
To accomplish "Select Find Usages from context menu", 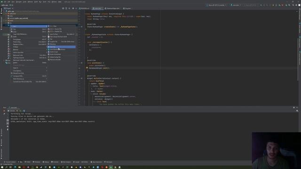I will 29,39.
